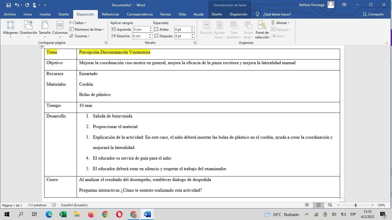Open the first Diseño tab
Screen dimensions: 392x220
[64, 14]
